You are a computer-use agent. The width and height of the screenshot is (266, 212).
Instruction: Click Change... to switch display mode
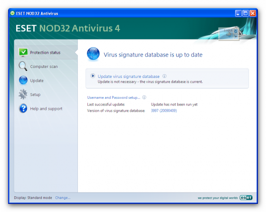(63, 198)
